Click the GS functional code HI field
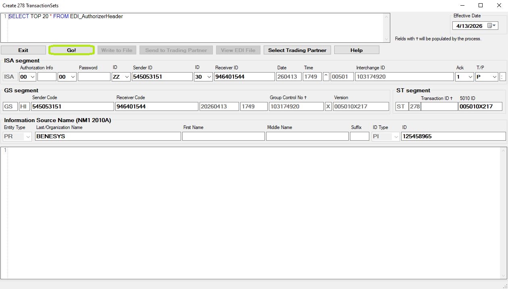The image size is (508, 289). pyautogui.click(x=24, y=106)
